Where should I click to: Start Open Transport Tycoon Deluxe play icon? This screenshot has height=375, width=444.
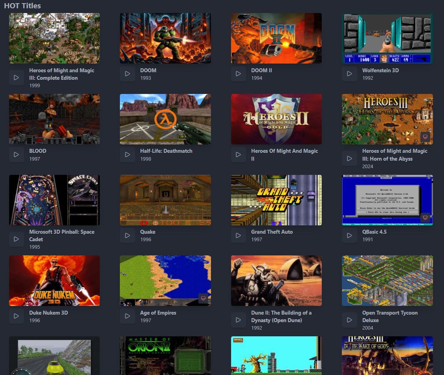(349, 320)
